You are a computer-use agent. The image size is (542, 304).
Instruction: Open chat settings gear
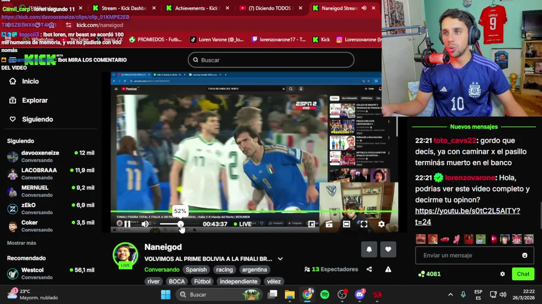point(502,274)
